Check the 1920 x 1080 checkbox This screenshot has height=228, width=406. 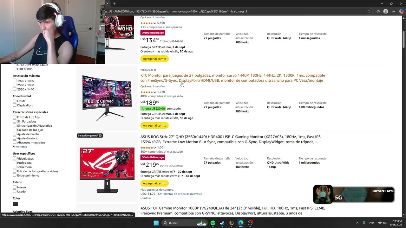tap(15, 81)
